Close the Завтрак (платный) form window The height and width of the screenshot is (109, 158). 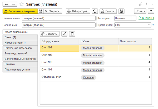[152, 4]
